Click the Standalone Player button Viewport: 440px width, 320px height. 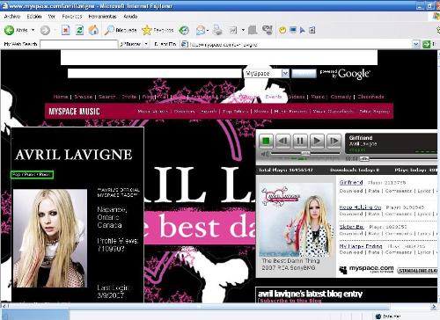[417, 271]
